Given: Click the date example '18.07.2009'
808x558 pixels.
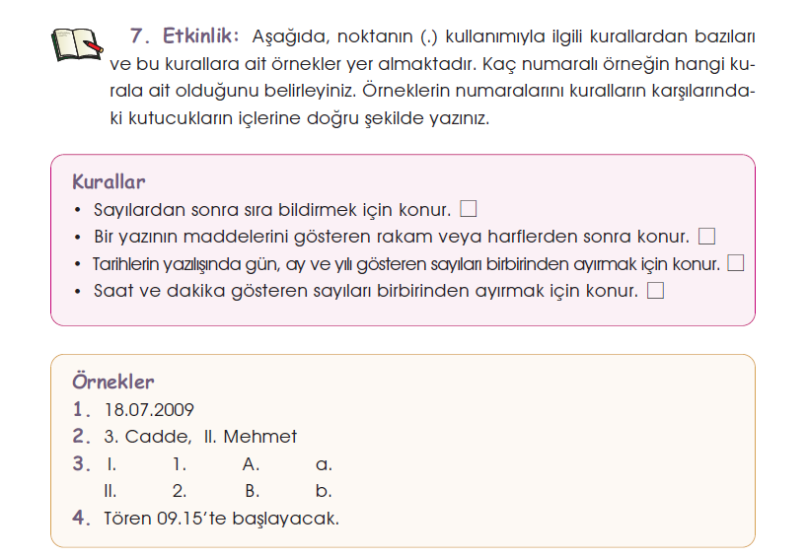Looking at the screenshot, I should (x=149, y=410).
